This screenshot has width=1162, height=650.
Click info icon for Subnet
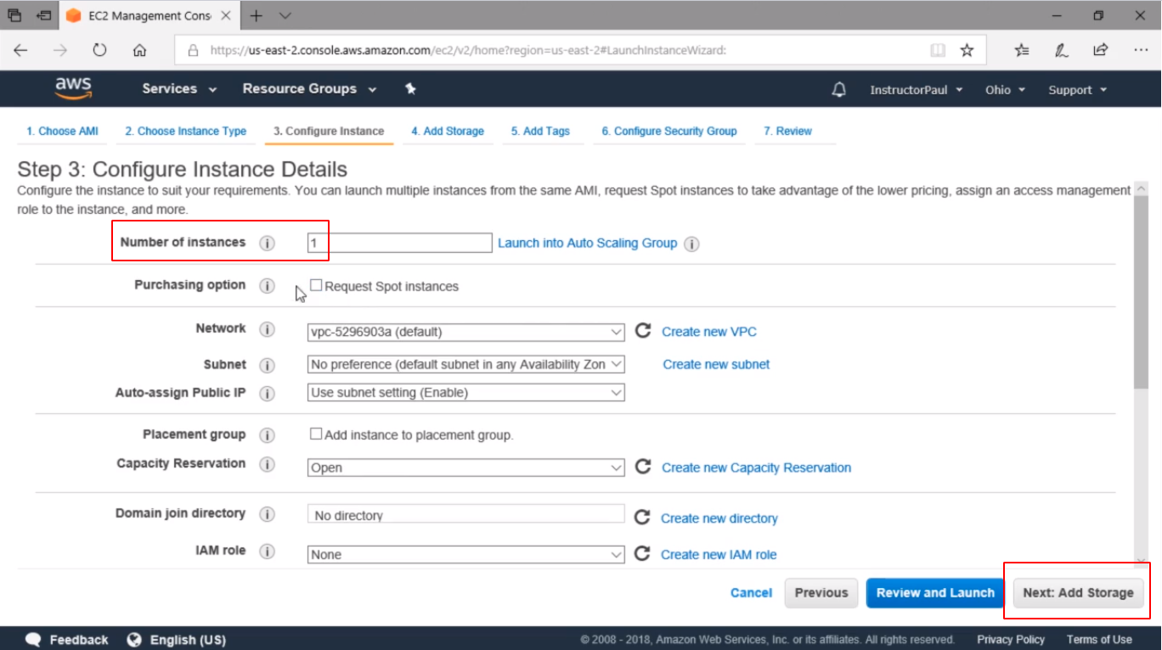click(x=267, y=366)
